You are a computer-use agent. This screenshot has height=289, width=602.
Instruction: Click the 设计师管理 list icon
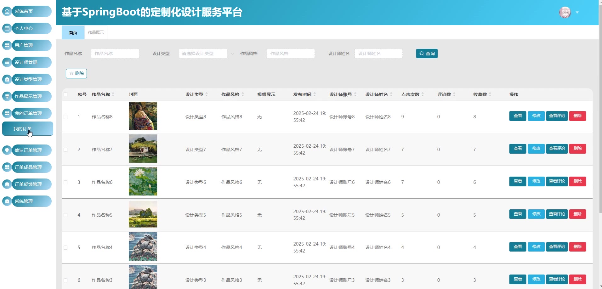coord(7,62)
